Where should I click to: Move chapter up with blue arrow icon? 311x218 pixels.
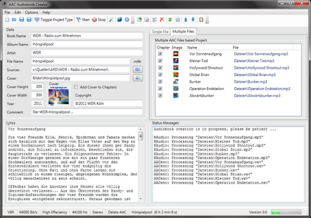click(x=186, y=19)
